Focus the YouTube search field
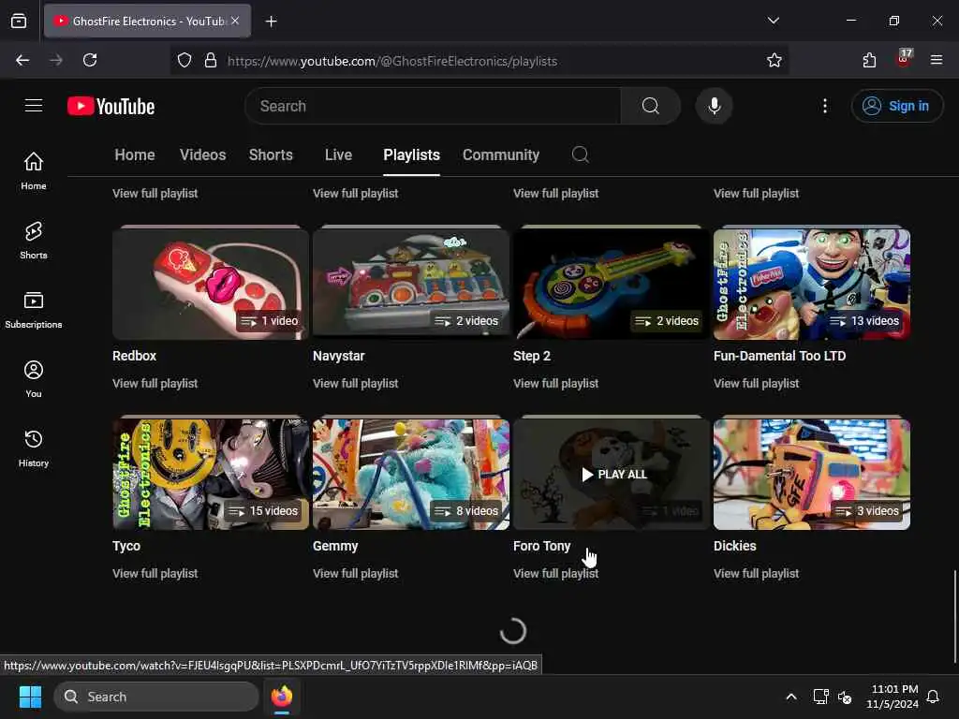 (433, 106)
